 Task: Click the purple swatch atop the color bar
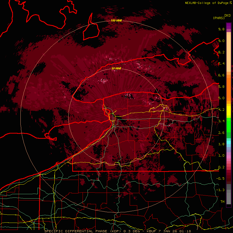pos(229,26)
